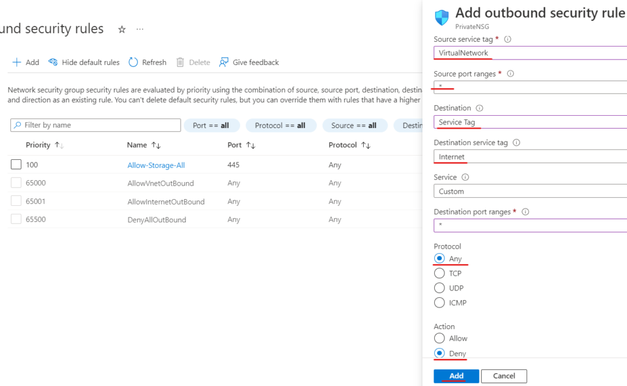The image size is (627, 386).
Task: Sort by Port column arrows
Action: pos(250,145)
